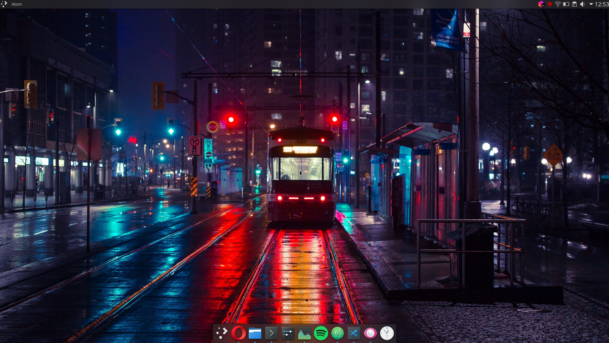Open the clock app in dock
This screenshot has height=343, width=609.
[x=387, y=333]
